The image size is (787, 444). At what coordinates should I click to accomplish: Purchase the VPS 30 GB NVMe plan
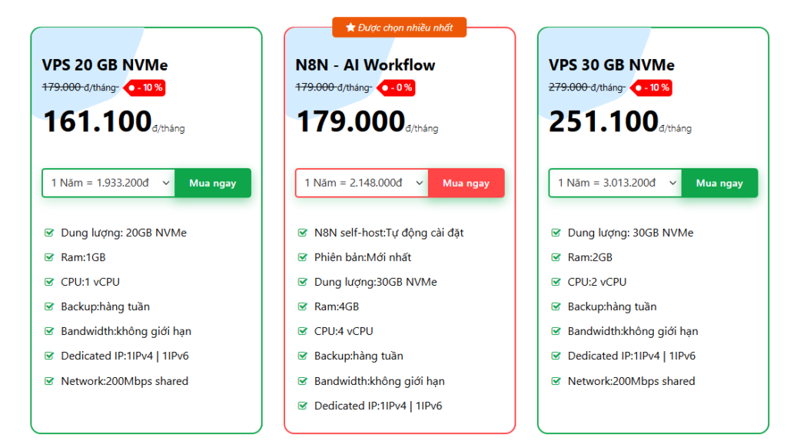point(719,183)
